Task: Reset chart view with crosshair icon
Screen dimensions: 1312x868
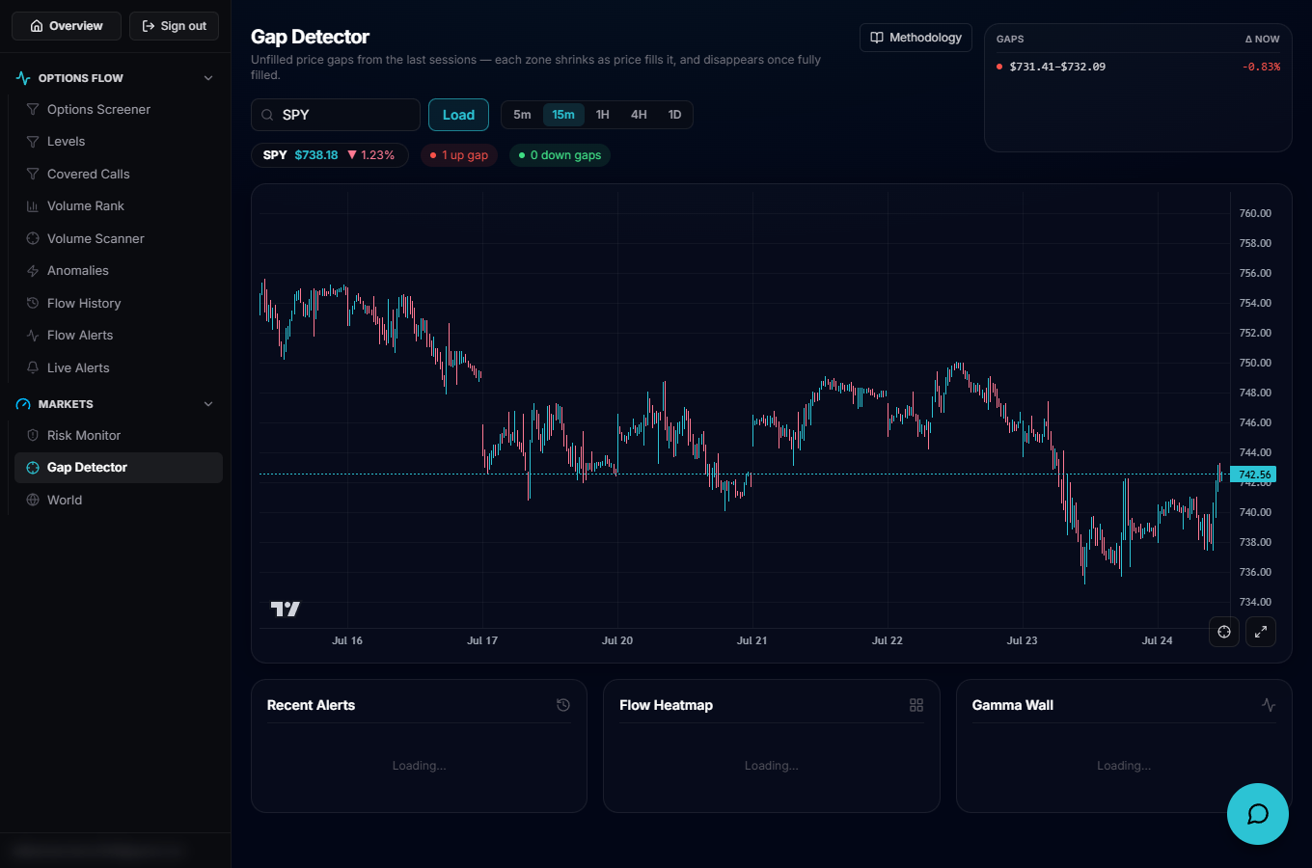Action: point(1224,632)
